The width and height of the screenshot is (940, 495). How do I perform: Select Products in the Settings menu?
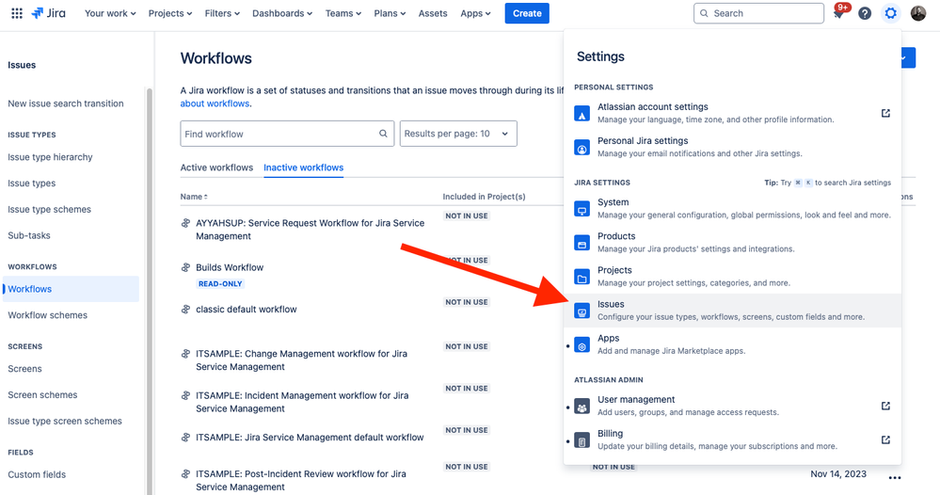[732, 242]
